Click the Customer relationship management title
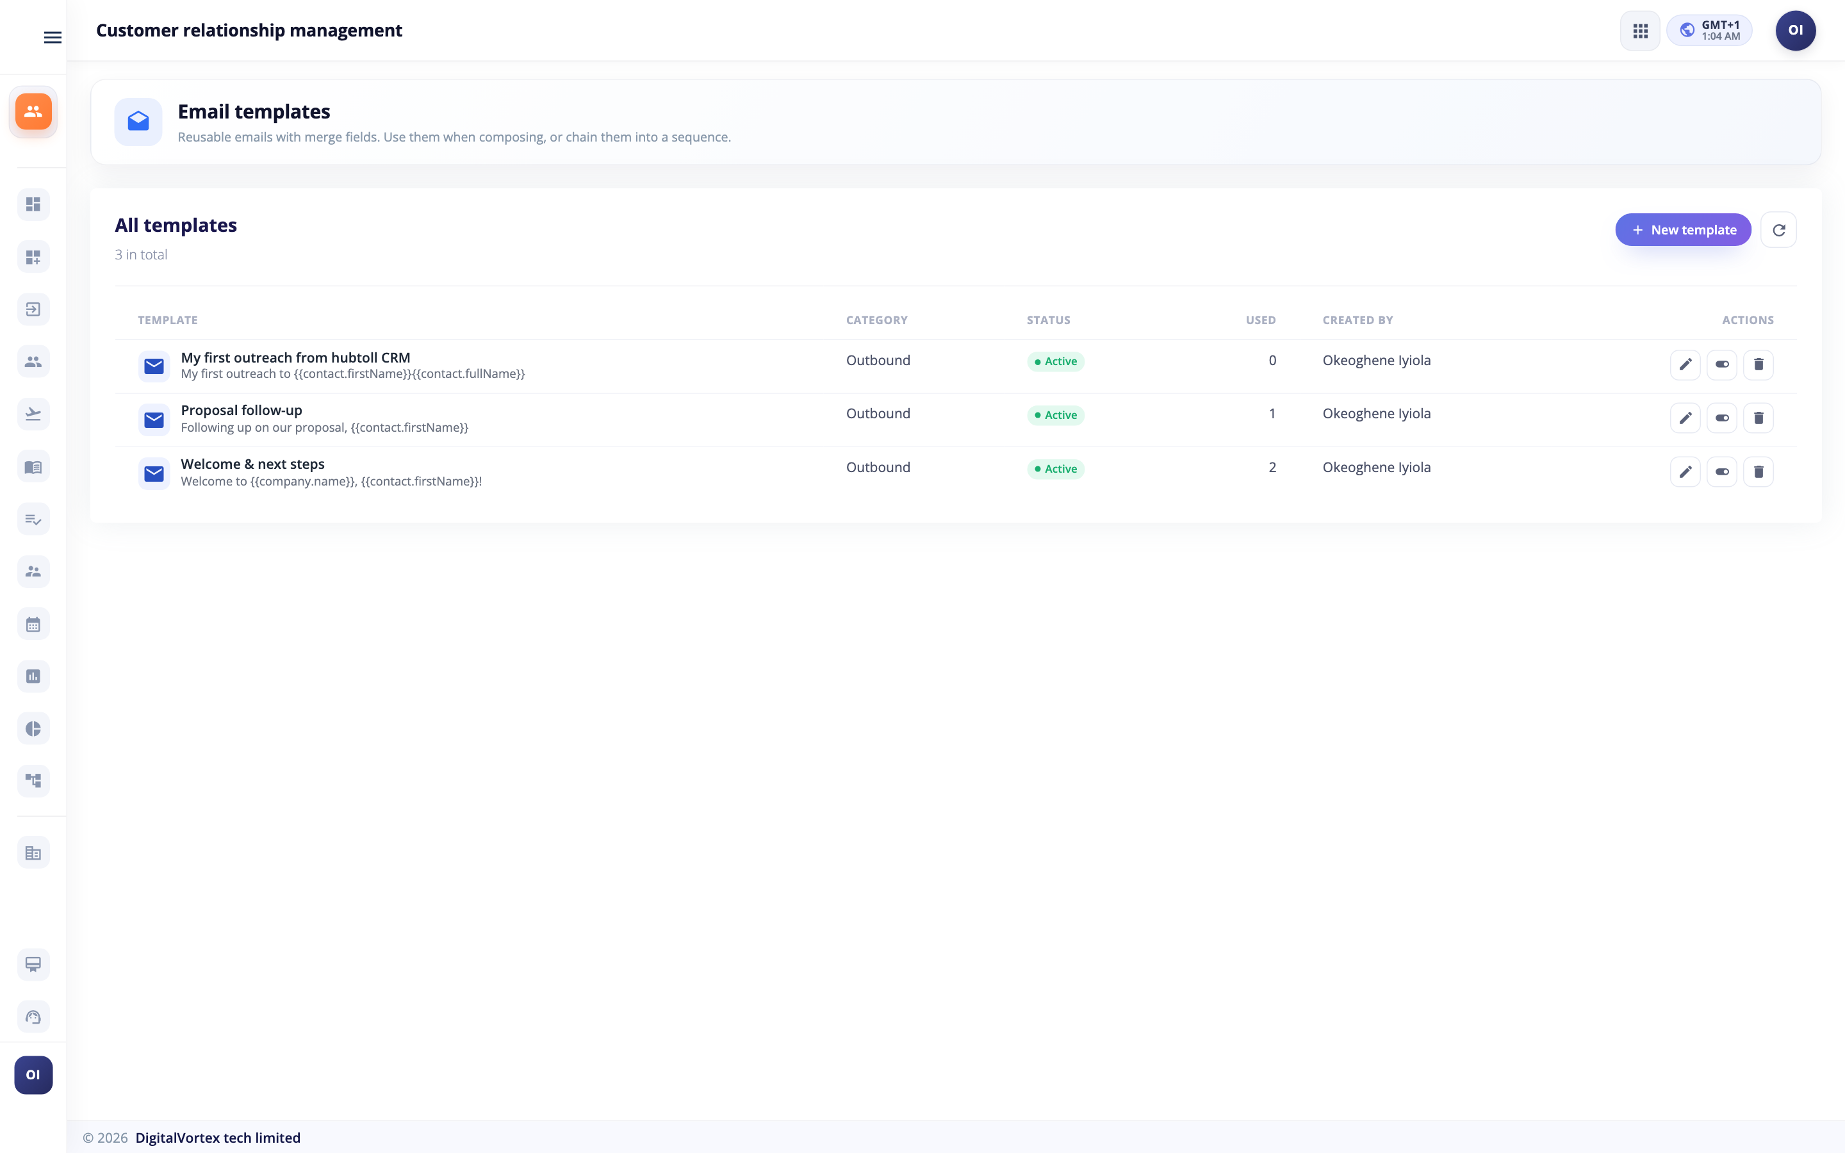 pyautogui.click(x=249, y=31)
